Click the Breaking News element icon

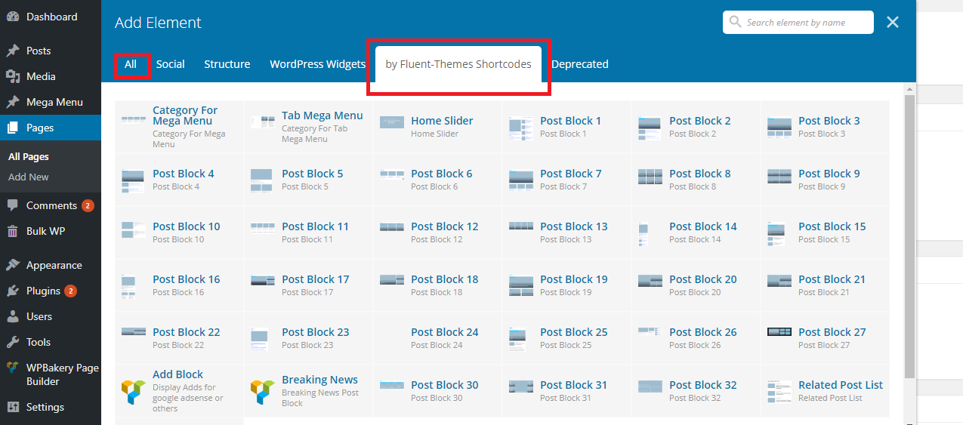point(262,391)
